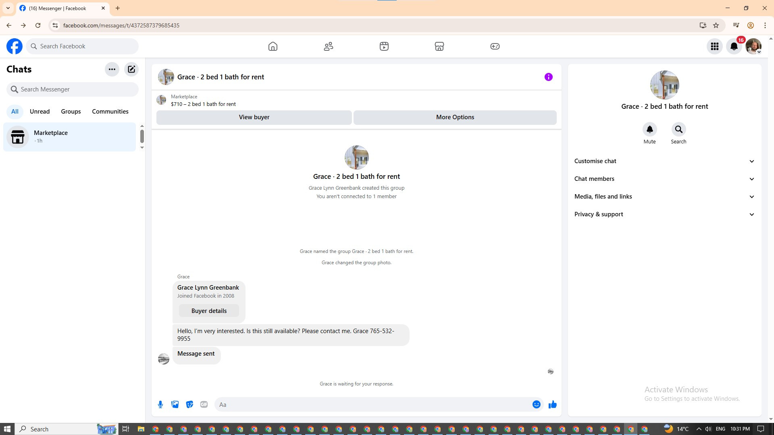Viewport: 774px width, 435px height.
Task: Record a voice clip with microphone icon
Action: [160, 404]
